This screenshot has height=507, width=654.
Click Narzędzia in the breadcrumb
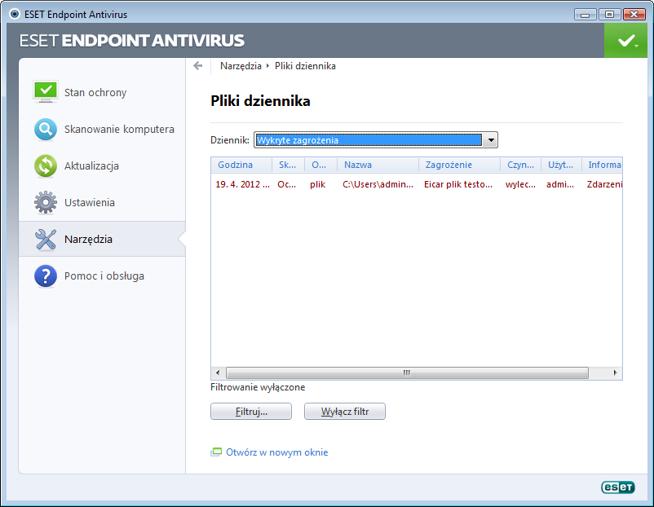click(x=241, y=66)
